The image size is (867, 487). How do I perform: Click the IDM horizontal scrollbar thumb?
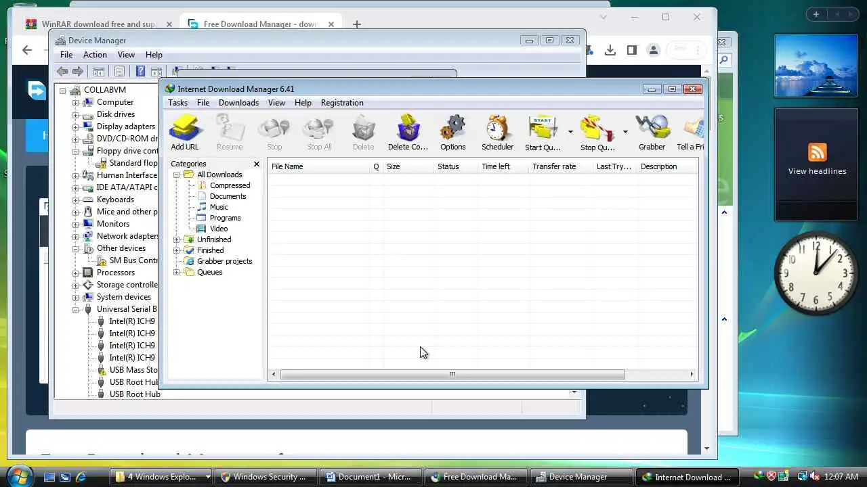(452, 374)
